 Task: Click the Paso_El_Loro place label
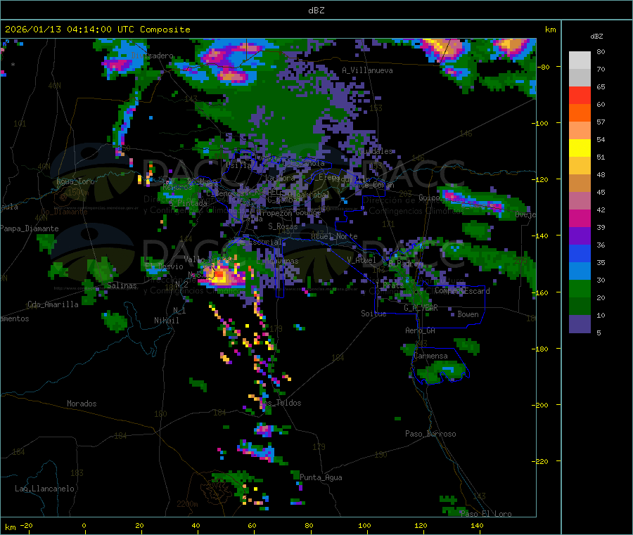tap(485, 514)
